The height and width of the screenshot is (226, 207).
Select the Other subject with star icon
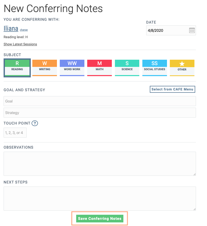(x=182, y=67)
